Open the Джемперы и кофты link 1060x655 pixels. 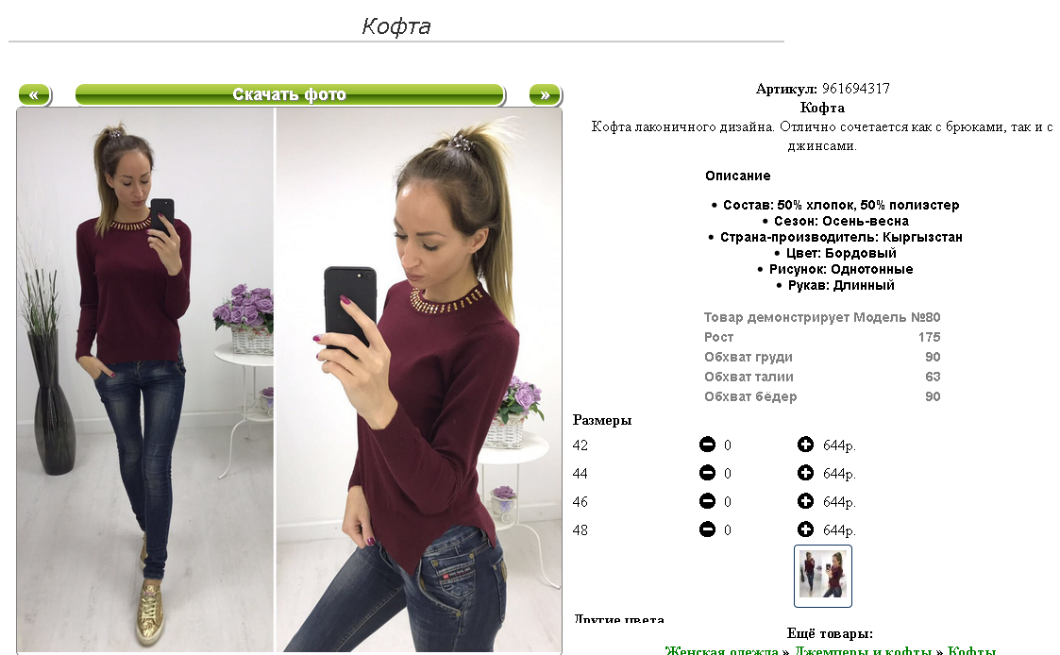(x=863, y=651)
